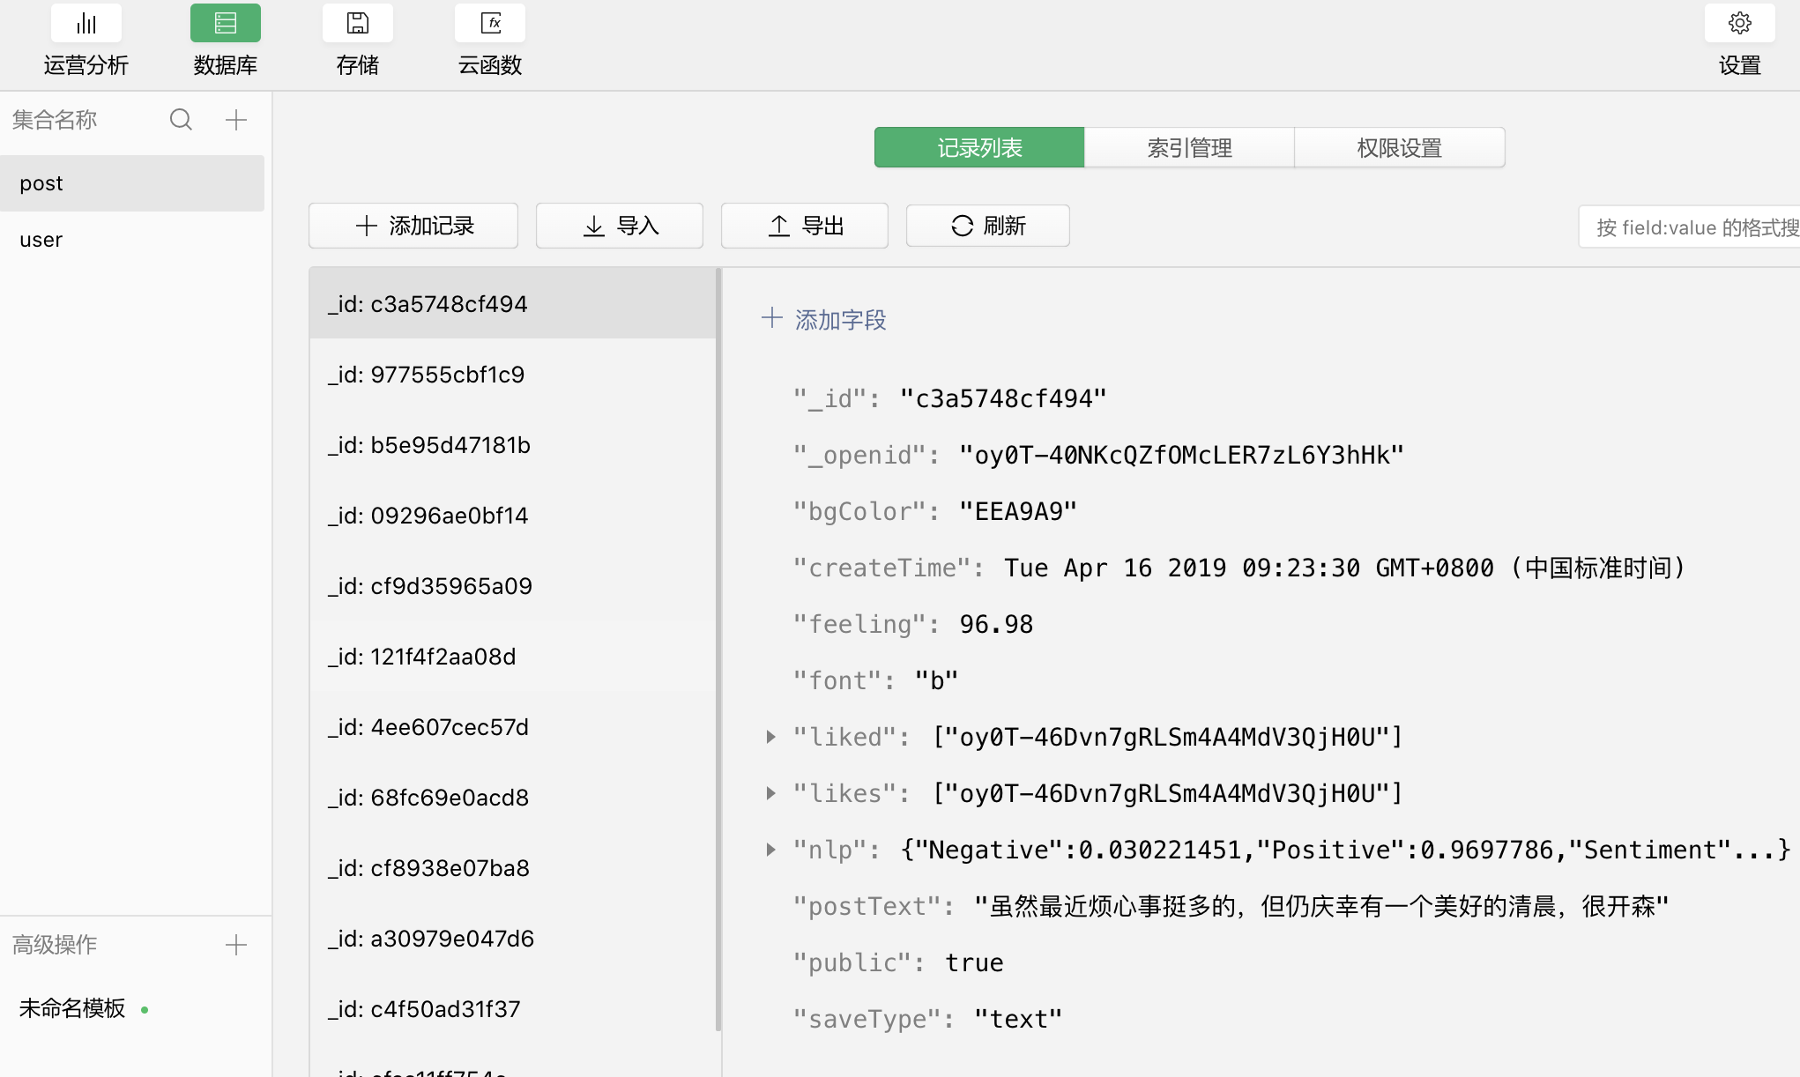Click the 添加字段 add field link

[824, 320]
